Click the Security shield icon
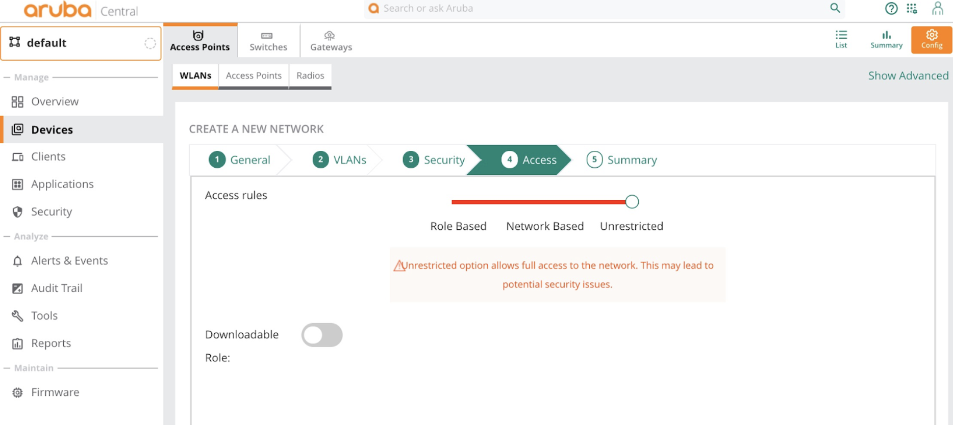The image size is (953, 425). click(17, 212)
